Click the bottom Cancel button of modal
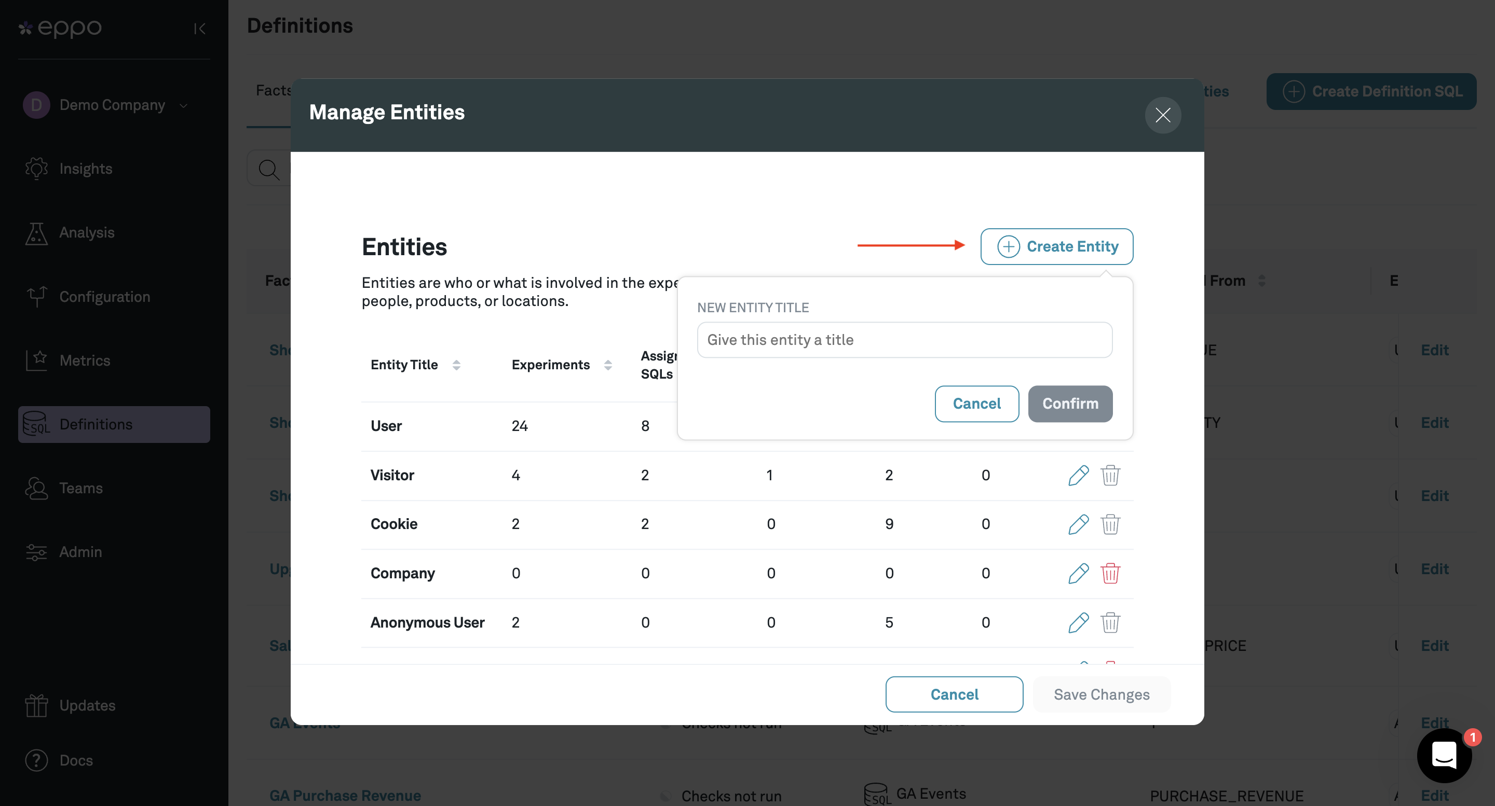This screenshot has height=806, width=1495. (x=954, y=694)
